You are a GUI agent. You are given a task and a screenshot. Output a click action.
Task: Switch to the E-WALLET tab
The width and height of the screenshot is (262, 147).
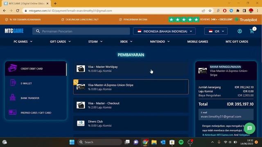(36, 83)
